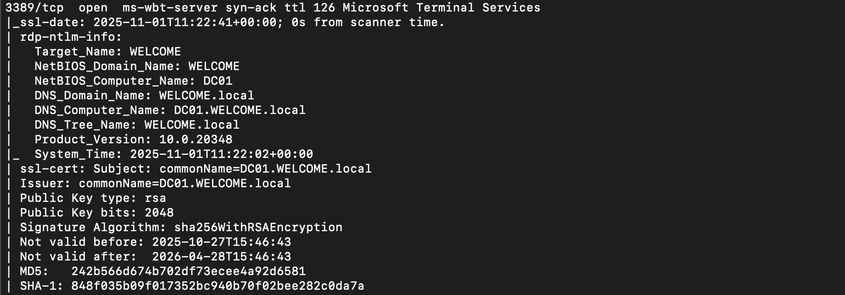Click the NetBIOS_Computer_Name value DC01
Image resolution: width=845 pixels, height=295 pixels.
click(218, 81)
